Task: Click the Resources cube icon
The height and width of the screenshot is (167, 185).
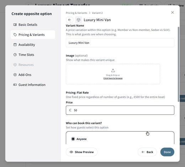Action: click(x=15, y=65)
